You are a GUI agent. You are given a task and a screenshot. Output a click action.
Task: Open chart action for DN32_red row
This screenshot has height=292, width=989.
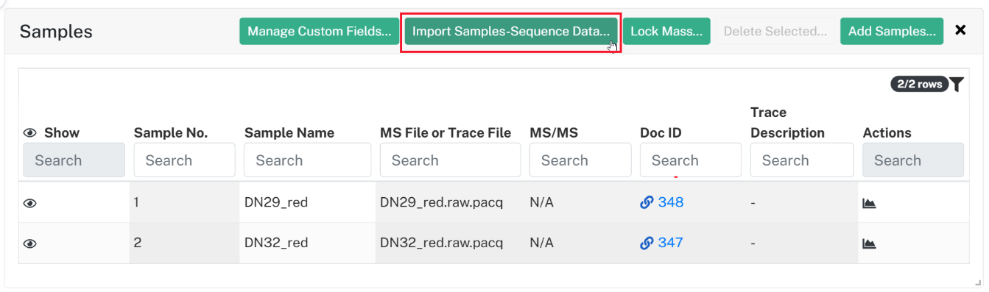click(x=869, y=243)
